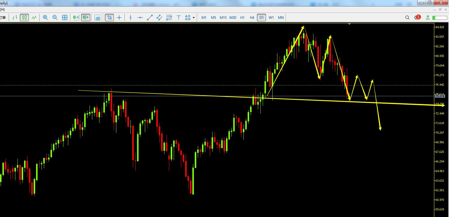Choose the equidistant channel tool
449x217 pixels.
pyautogui.click(x=159, y=18)
